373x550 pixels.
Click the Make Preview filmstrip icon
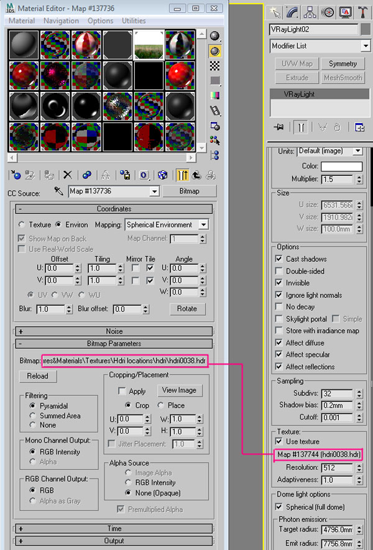214,111
